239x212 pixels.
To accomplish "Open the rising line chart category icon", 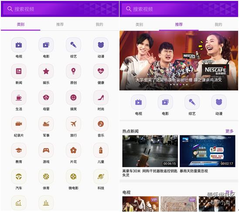I will [x=19, y=203].
